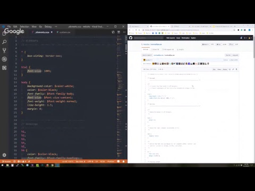The height and width of the screenshot is (191, 255).
Task: Open the Windows Start button
Action: (x=2, y=165)
